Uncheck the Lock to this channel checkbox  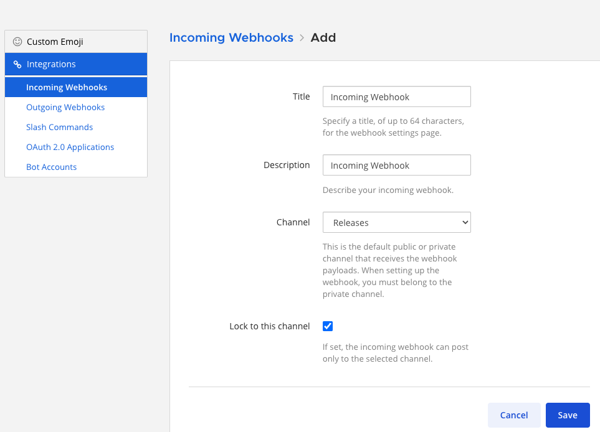click(x=327, y=326)
